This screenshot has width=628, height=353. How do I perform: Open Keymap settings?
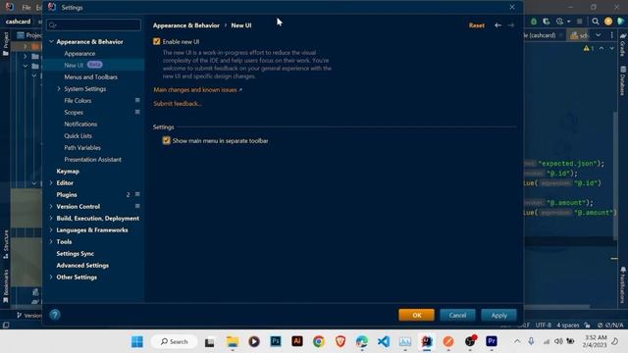coord(68,172)
